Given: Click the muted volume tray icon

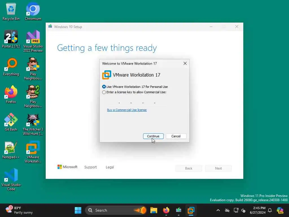Looking at the screenshot, I should pos(244,210).
